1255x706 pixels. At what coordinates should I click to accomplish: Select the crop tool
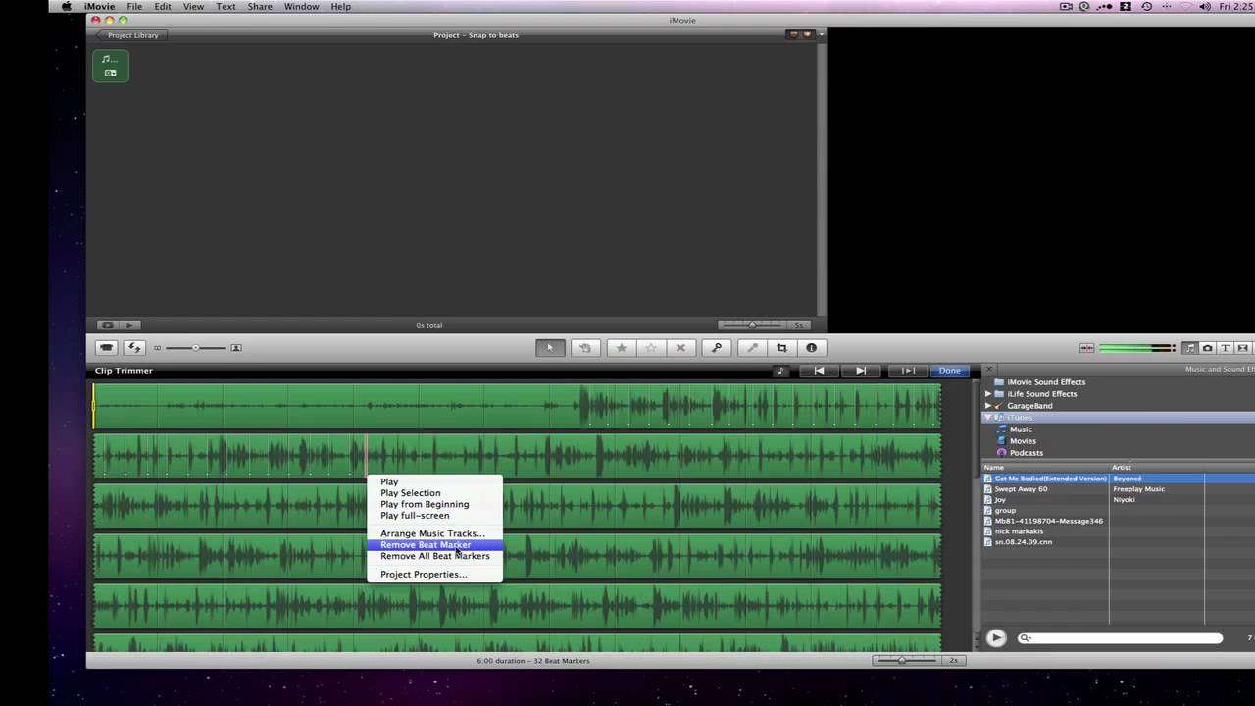coord(781,348)
